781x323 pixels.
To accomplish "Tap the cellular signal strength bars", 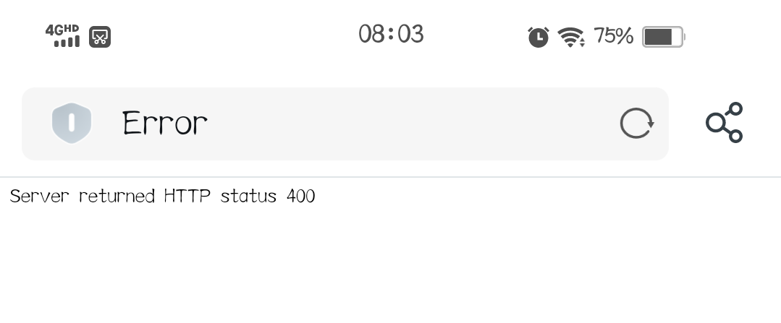I will click(x=67, y=43).
